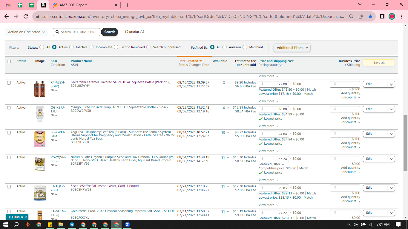Open Telegram from the taskbar

click(x=72, y=225)
